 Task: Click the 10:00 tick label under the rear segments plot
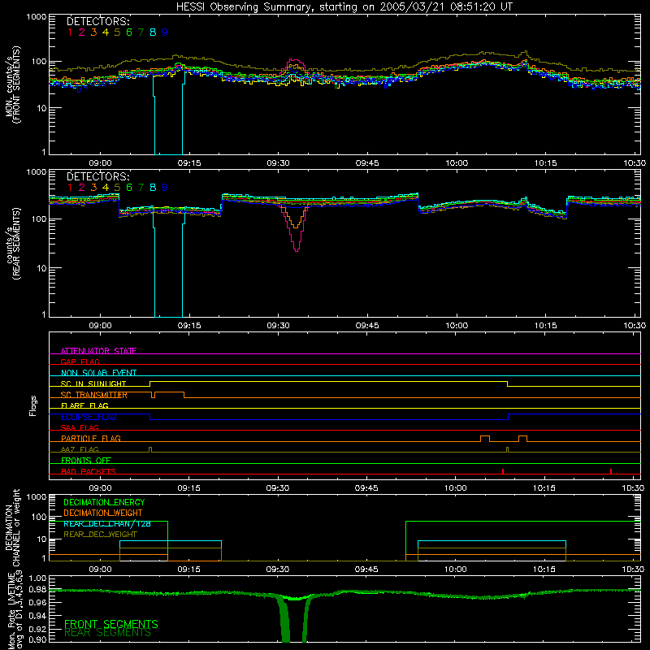457,326
